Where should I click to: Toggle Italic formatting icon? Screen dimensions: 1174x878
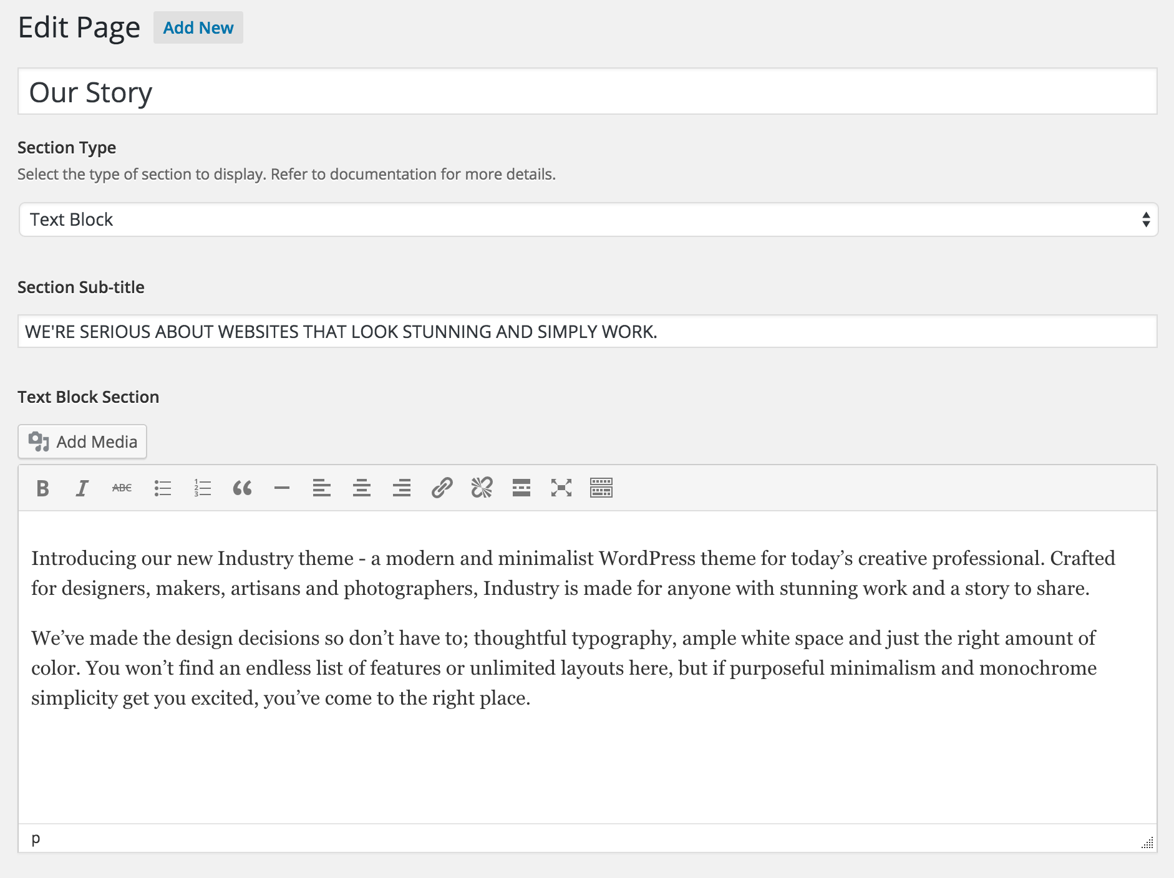coord(82,488)
